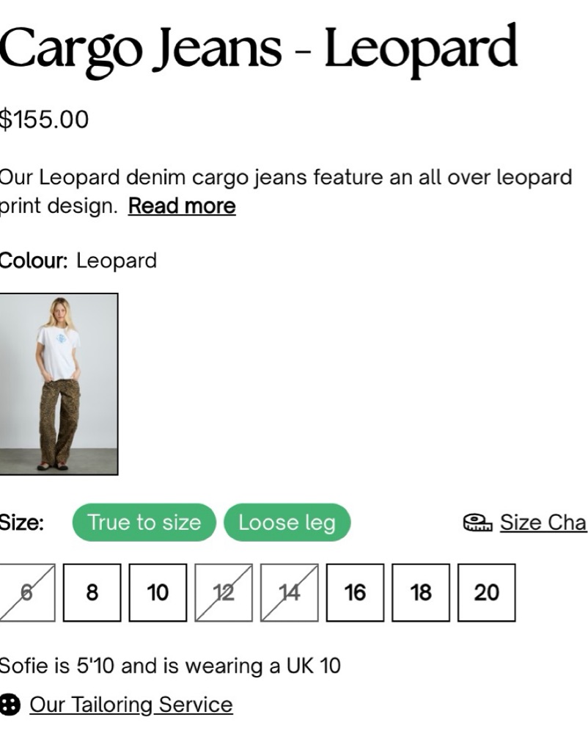
Task: Click the Cargo Jeans - Leopard title
Action: [258, 48]
